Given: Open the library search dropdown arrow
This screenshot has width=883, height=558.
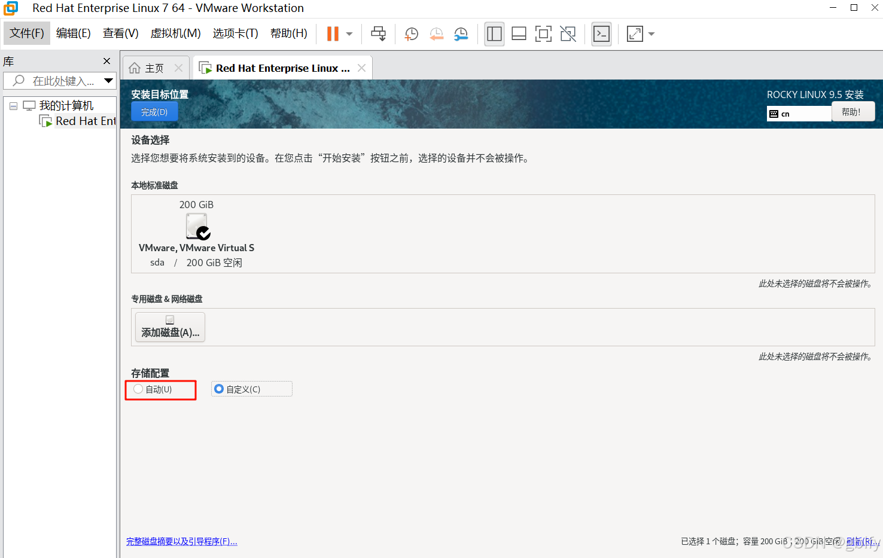Looking at the screenshot, I should [108, 81].
